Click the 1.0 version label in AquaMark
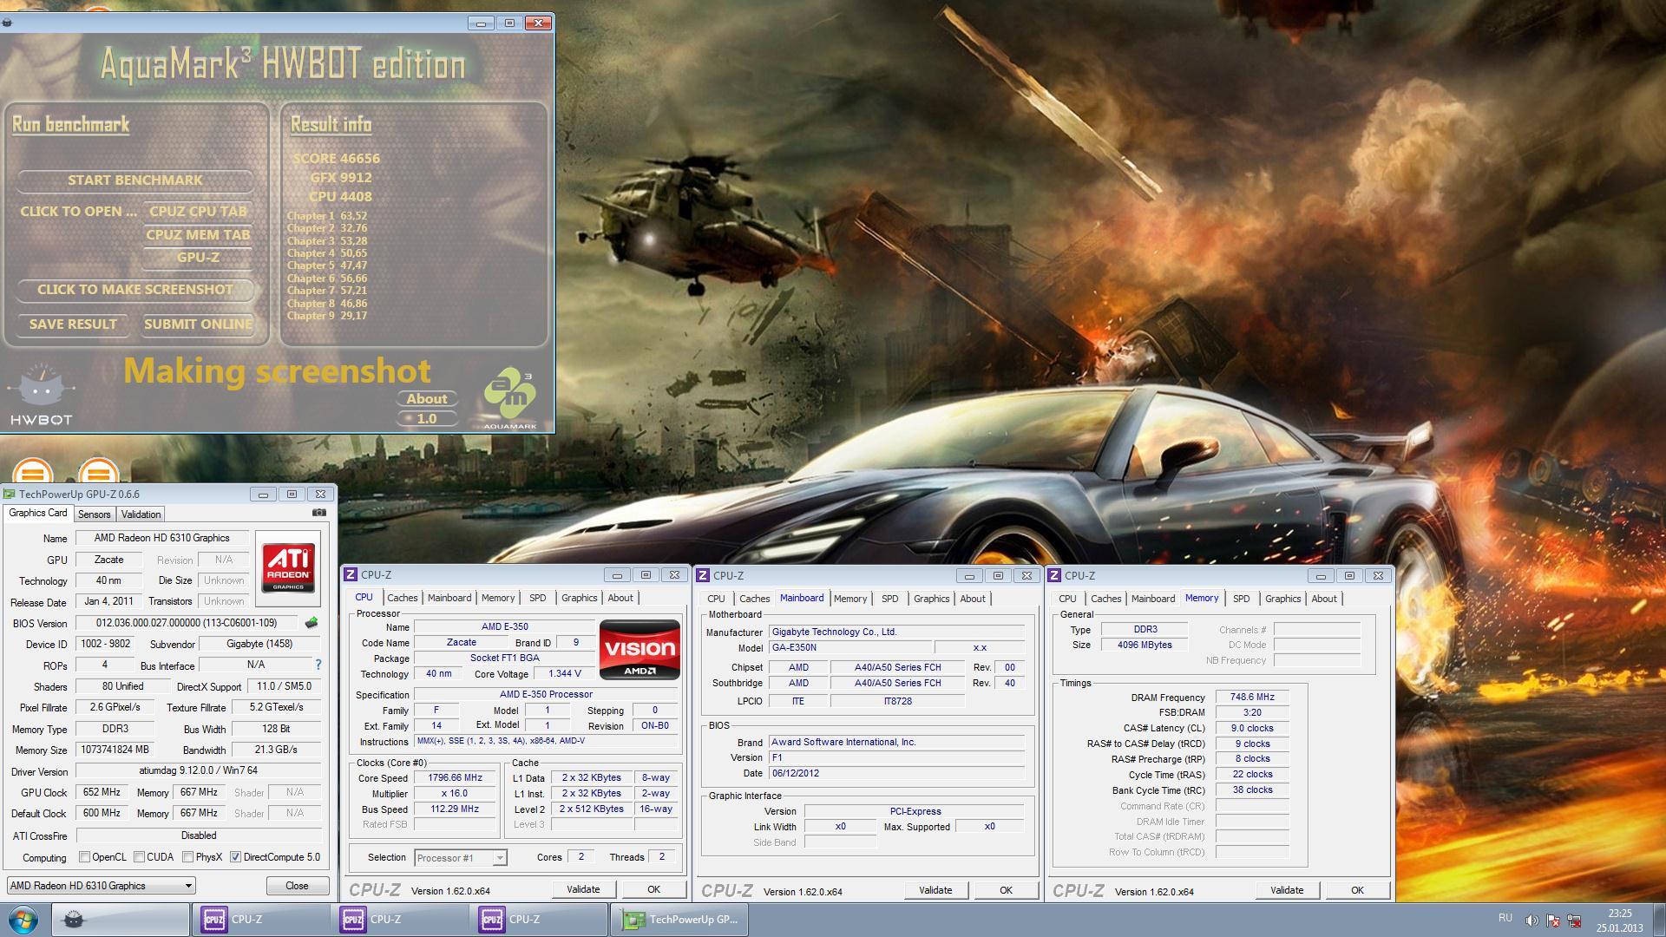This screenshot has height=937, width=1666. [427, 419]
